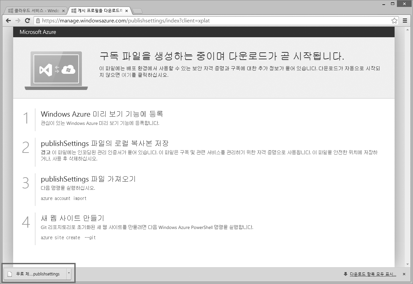413x284 pixels.
Task: Reload the current Azure page
Action: [x=28, y=21]
